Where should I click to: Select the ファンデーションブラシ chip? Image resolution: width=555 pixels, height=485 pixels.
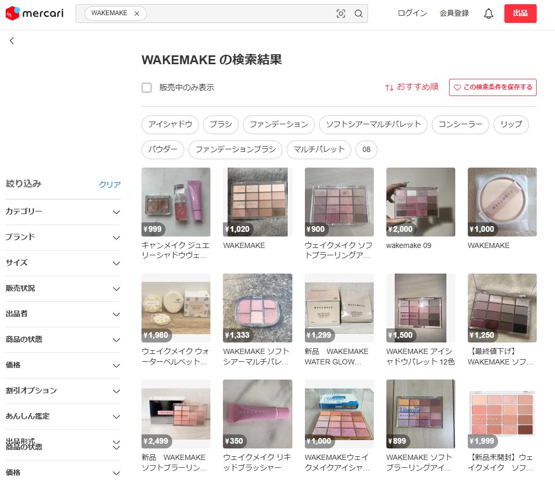point(235,150)
